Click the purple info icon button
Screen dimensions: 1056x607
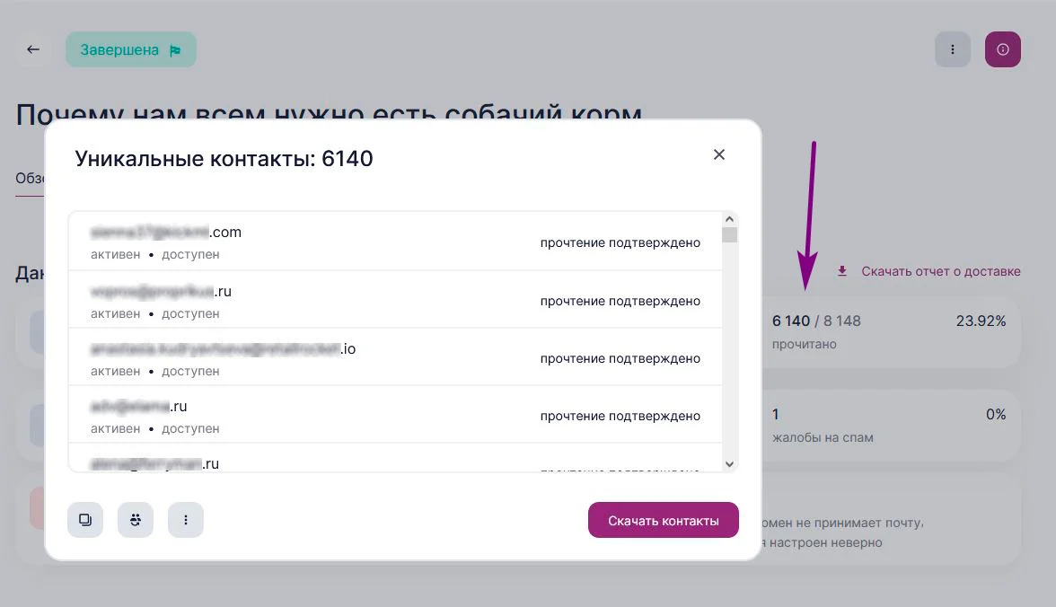[x=1003, y=49]
